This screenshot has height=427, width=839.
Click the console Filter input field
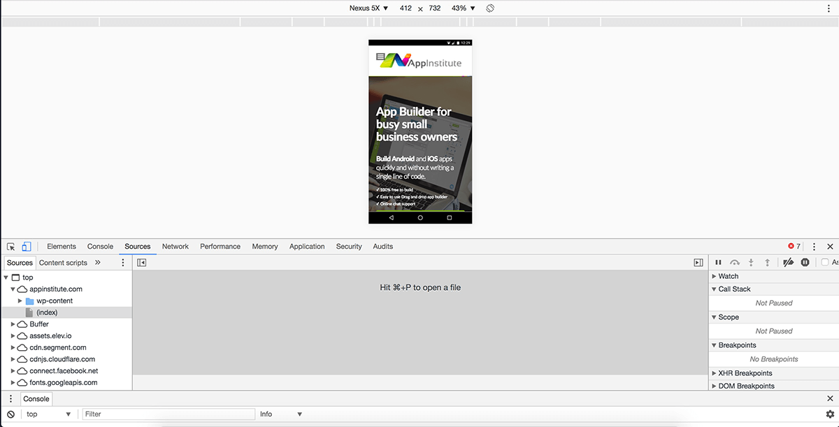168,414
